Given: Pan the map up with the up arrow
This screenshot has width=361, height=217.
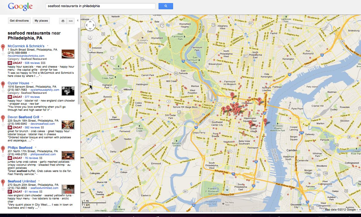Looking at the screenshot, I should coord(90,22).
